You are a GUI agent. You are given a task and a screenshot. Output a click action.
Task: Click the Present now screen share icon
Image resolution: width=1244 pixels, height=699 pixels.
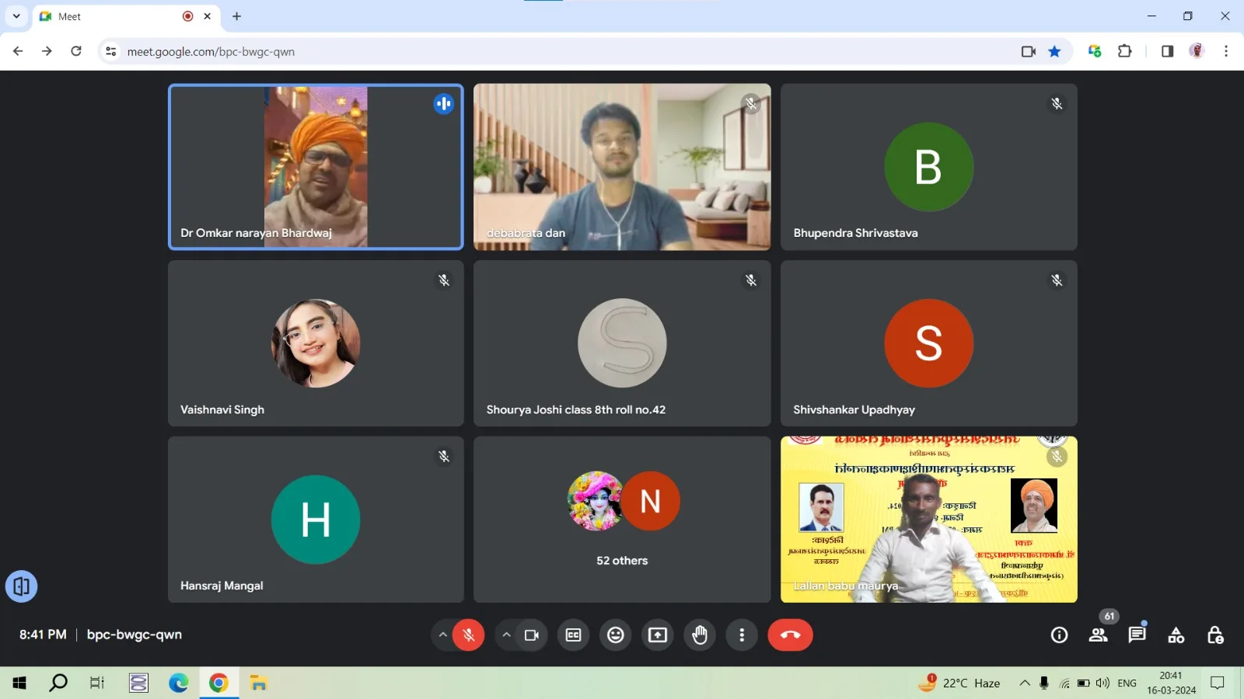(x=658, y=635)
